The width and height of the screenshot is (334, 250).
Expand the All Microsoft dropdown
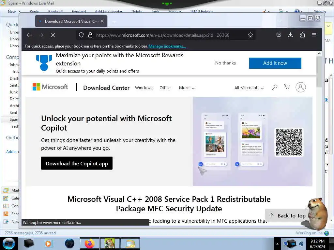point(249,88)
